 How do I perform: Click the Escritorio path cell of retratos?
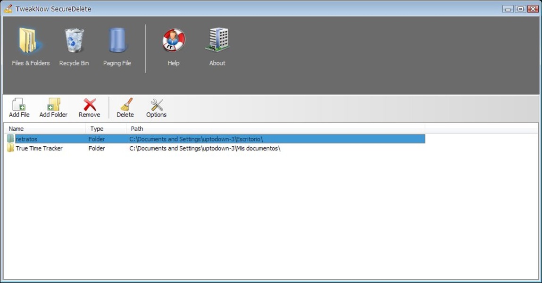(x=196, y=139)
